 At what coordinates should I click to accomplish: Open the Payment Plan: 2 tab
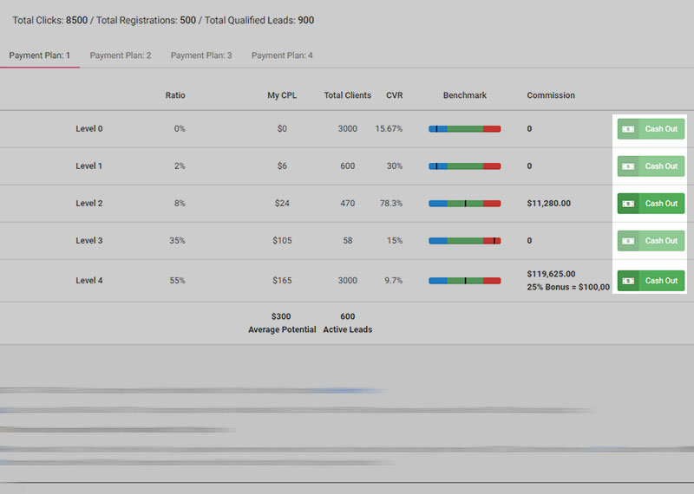pyautogui.click(x=121, y=55)
